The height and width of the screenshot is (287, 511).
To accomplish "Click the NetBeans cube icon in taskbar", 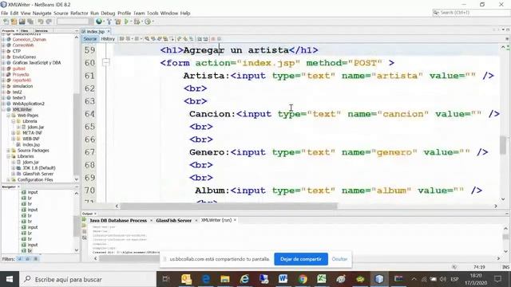I will coord(379,279).
